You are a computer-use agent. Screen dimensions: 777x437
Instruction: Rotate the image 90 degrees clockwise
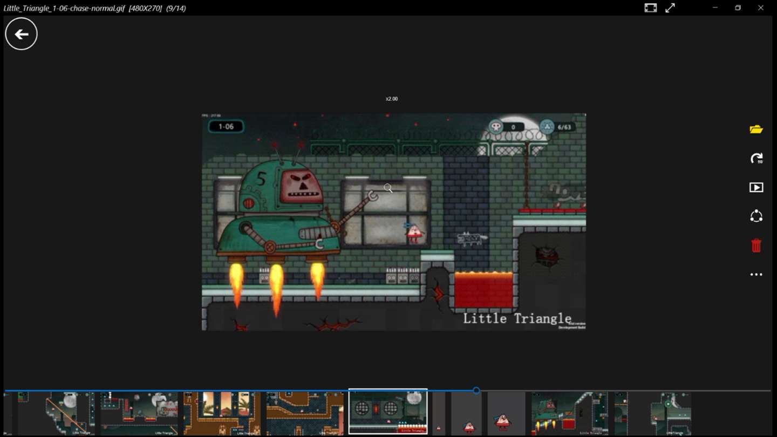coord(756,159)
